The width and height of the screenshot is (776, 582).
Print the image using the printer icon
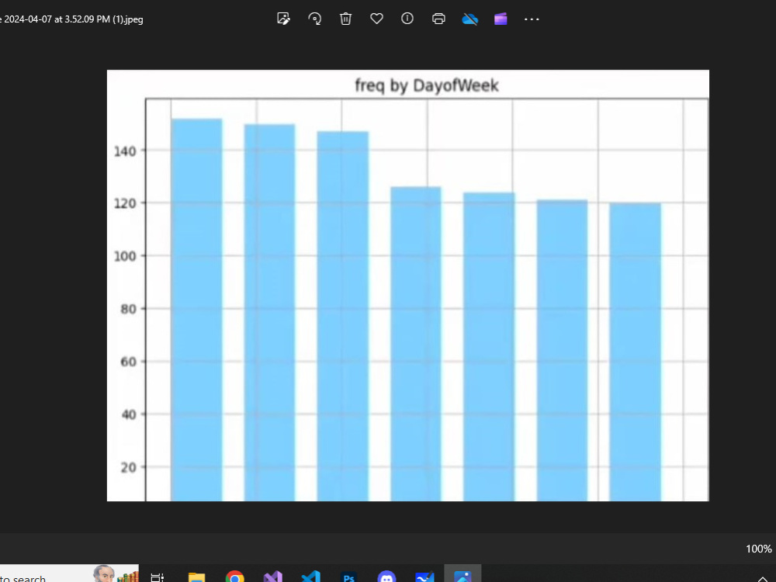[x=438, y=19]
